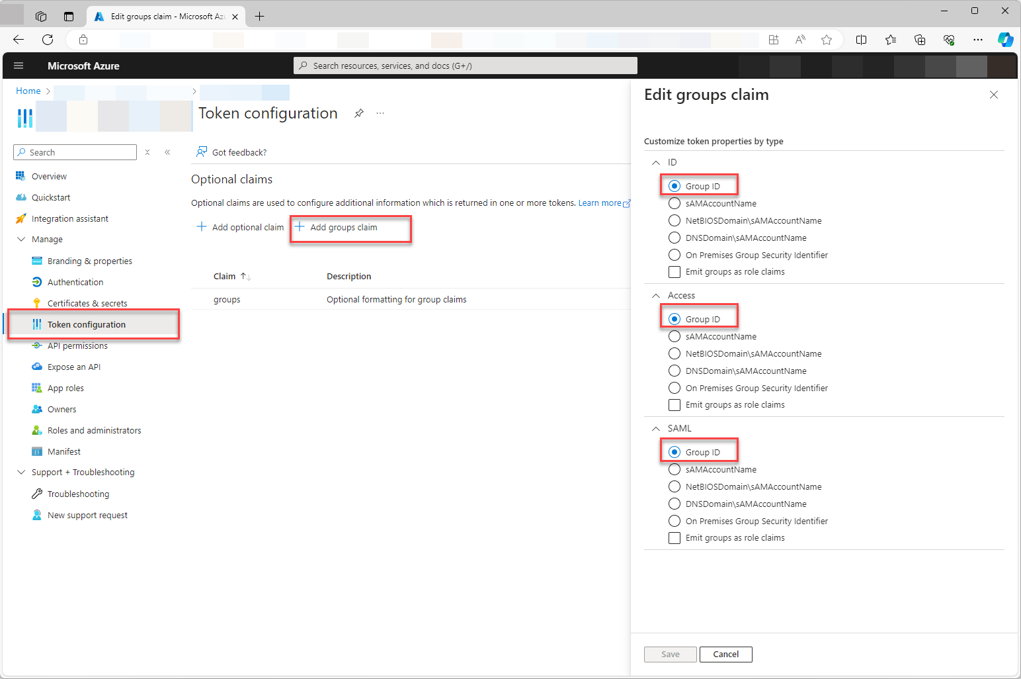Screen dimensions: 1021x679
Task: Open the Got feedback link
Action: coord(231,152)
